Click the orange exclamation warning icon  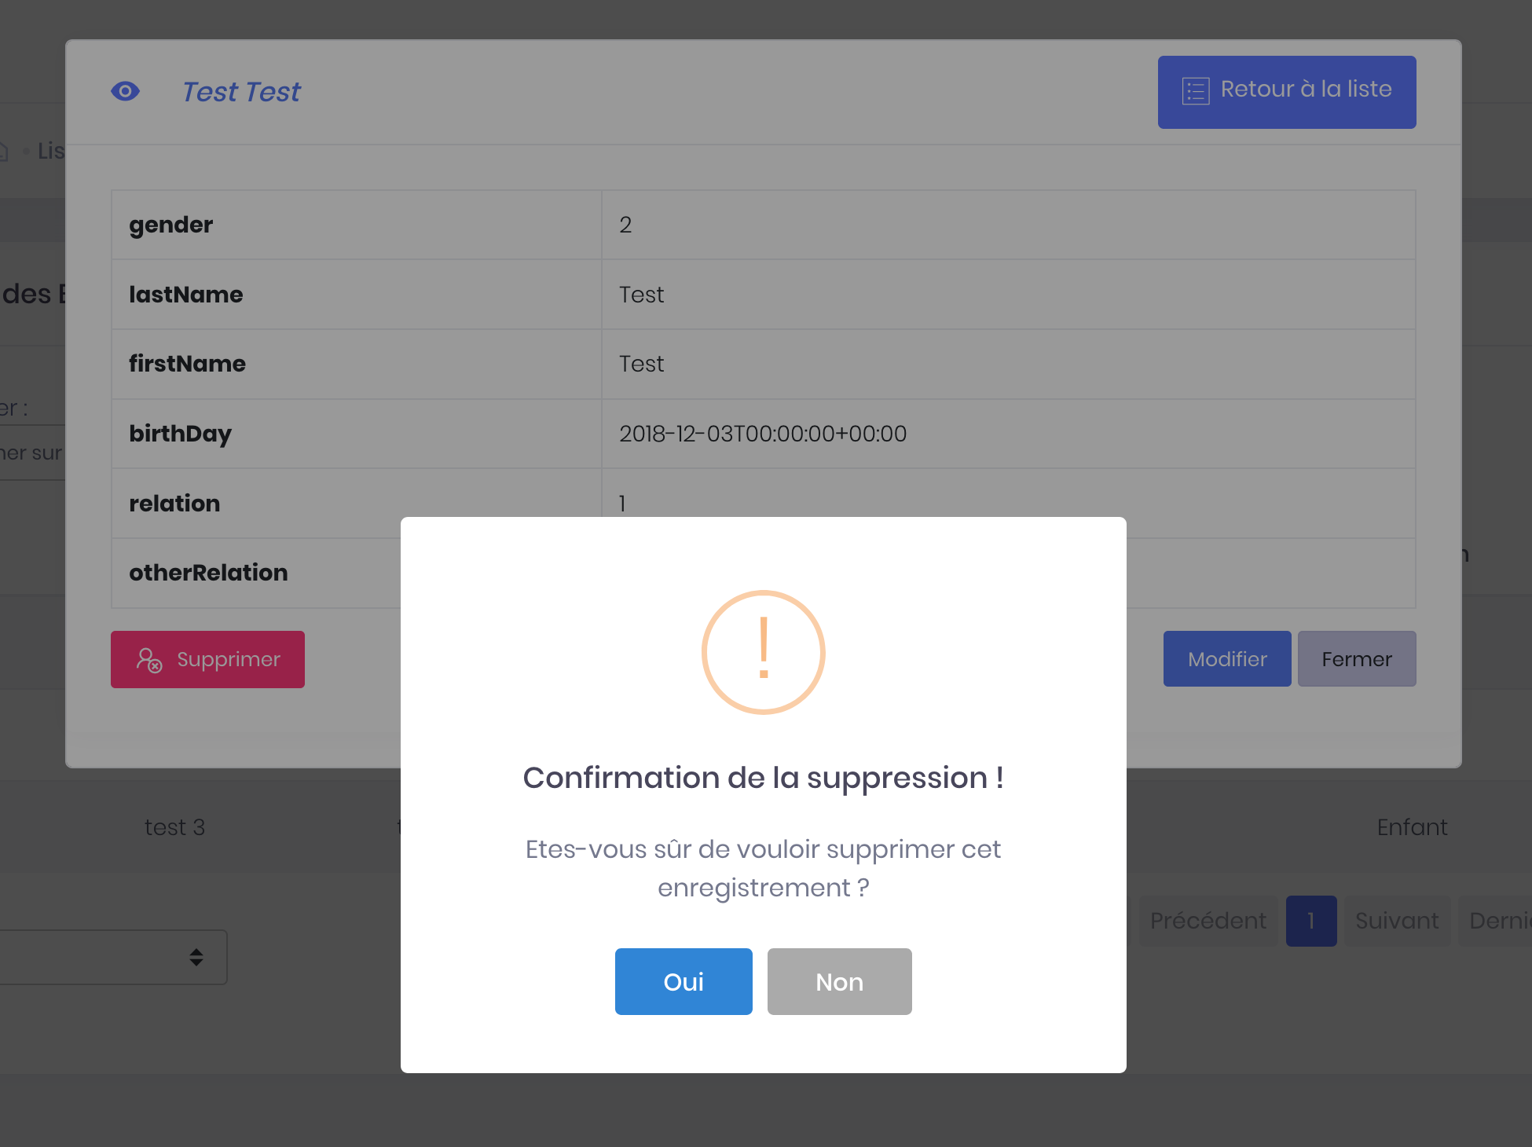763,652
